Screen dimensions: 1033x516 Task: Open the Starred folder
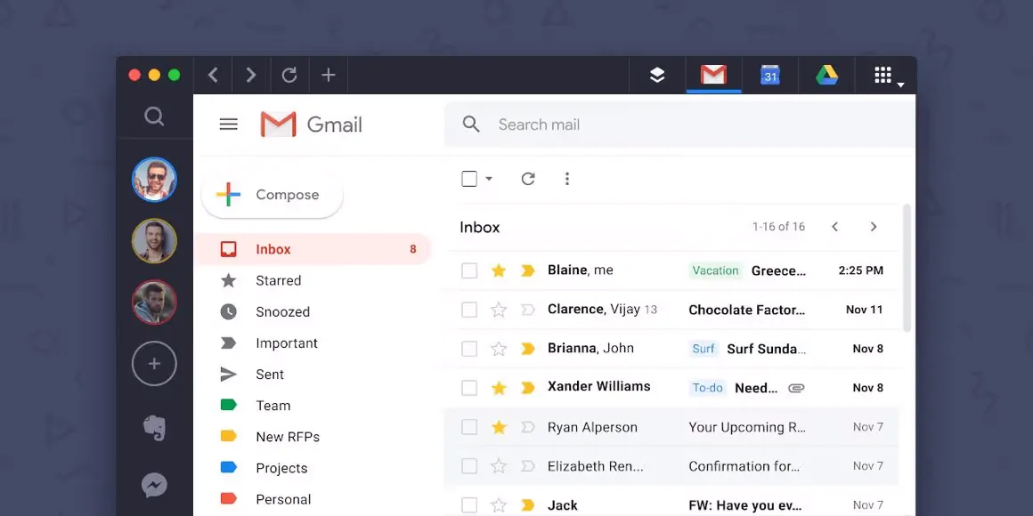pyautogui.click(x=278, y=280)
